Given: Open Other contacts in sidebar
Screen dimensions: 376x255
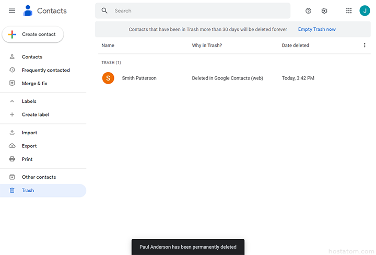Looking at the screenshot, I should tap(39, 177).
